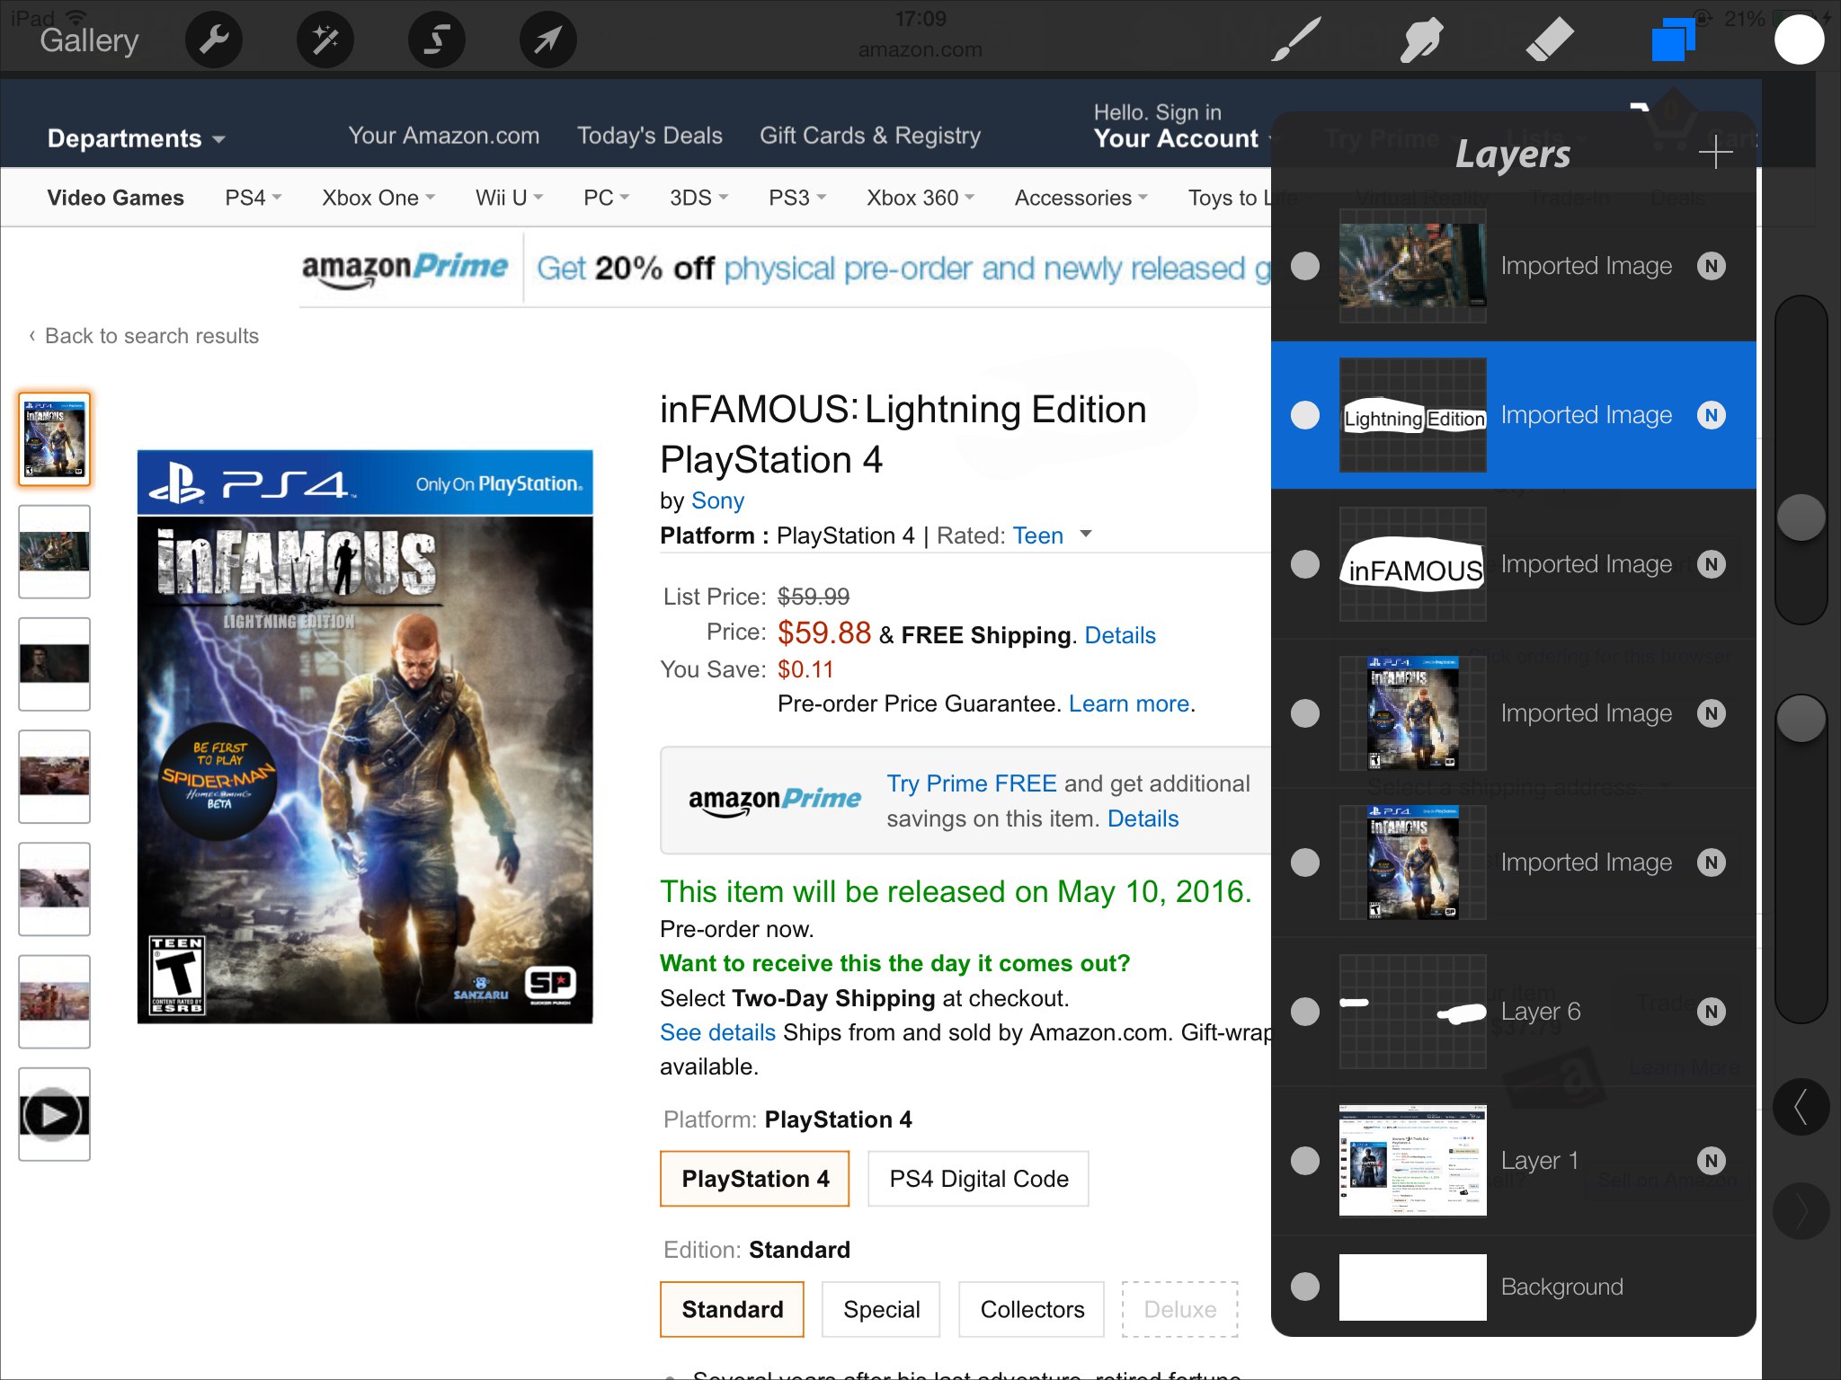Open the Adjustments magic wand menu
The height and width of the screenshot is (1380, 1841).
325,40
